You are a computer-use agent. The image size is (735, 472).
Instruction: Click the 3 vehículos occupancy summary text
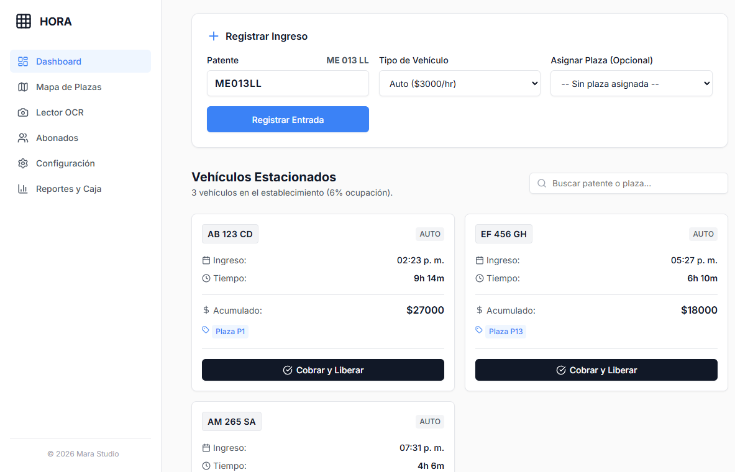(292, 193)
